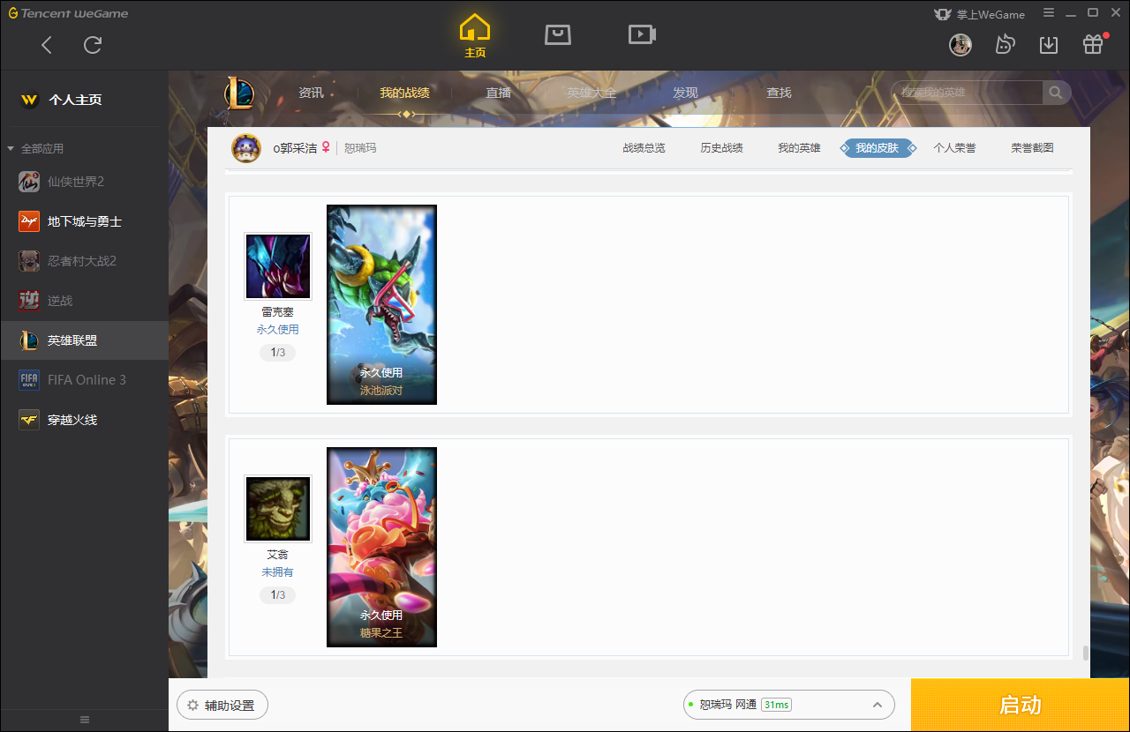Click the 艾翁 champion portrait
1130x732 pixels.
[x=278, y=509]
